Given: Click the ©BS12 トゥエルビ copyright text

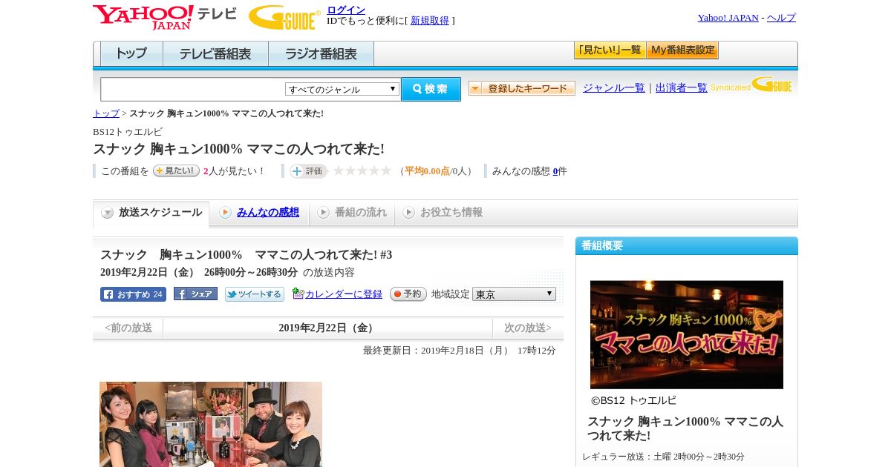Looking at the screenshot, I should pos(634,400).
